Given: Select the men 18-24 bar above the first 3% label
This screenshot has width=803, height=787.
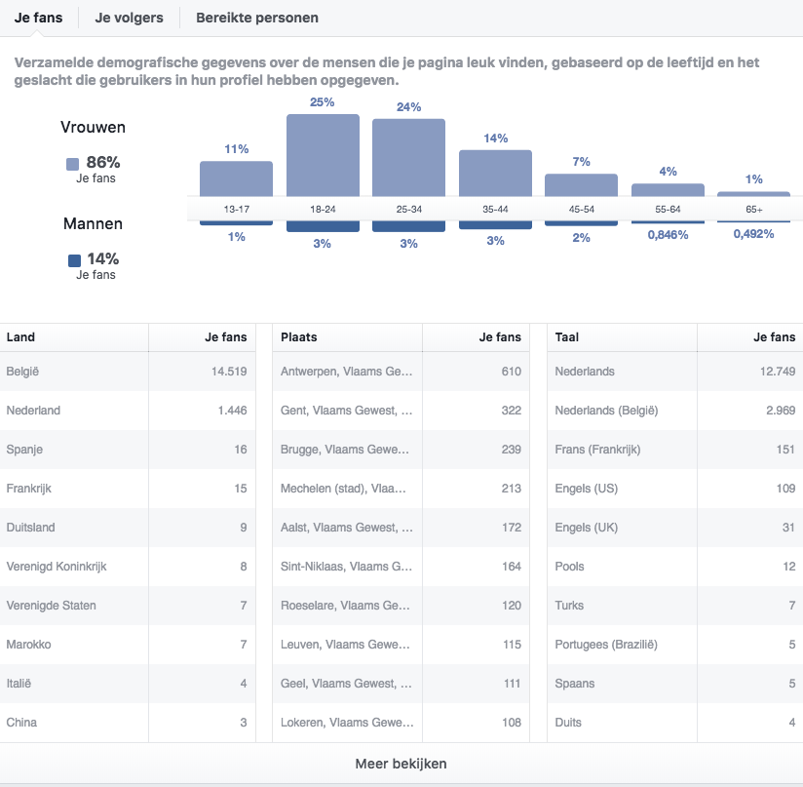Looking at the screenshot, I should tap(323, 226).
